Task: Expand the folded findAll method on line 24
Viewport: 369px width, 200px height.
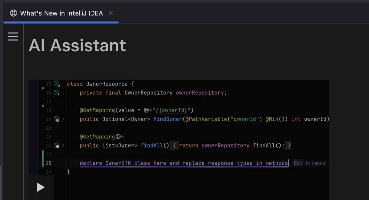Action: [x=63, y=145]
